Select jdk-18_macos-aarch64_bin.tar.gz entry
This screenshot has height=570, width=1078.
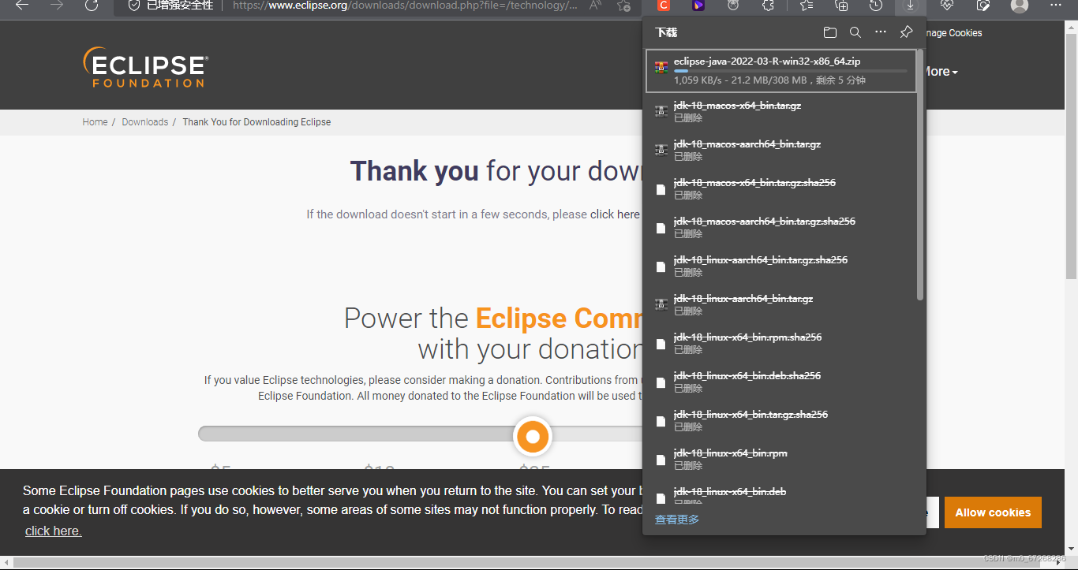click(781, 151)
